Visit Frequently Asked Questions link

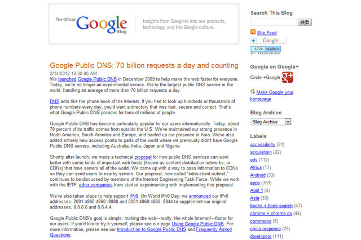point(214,229)
